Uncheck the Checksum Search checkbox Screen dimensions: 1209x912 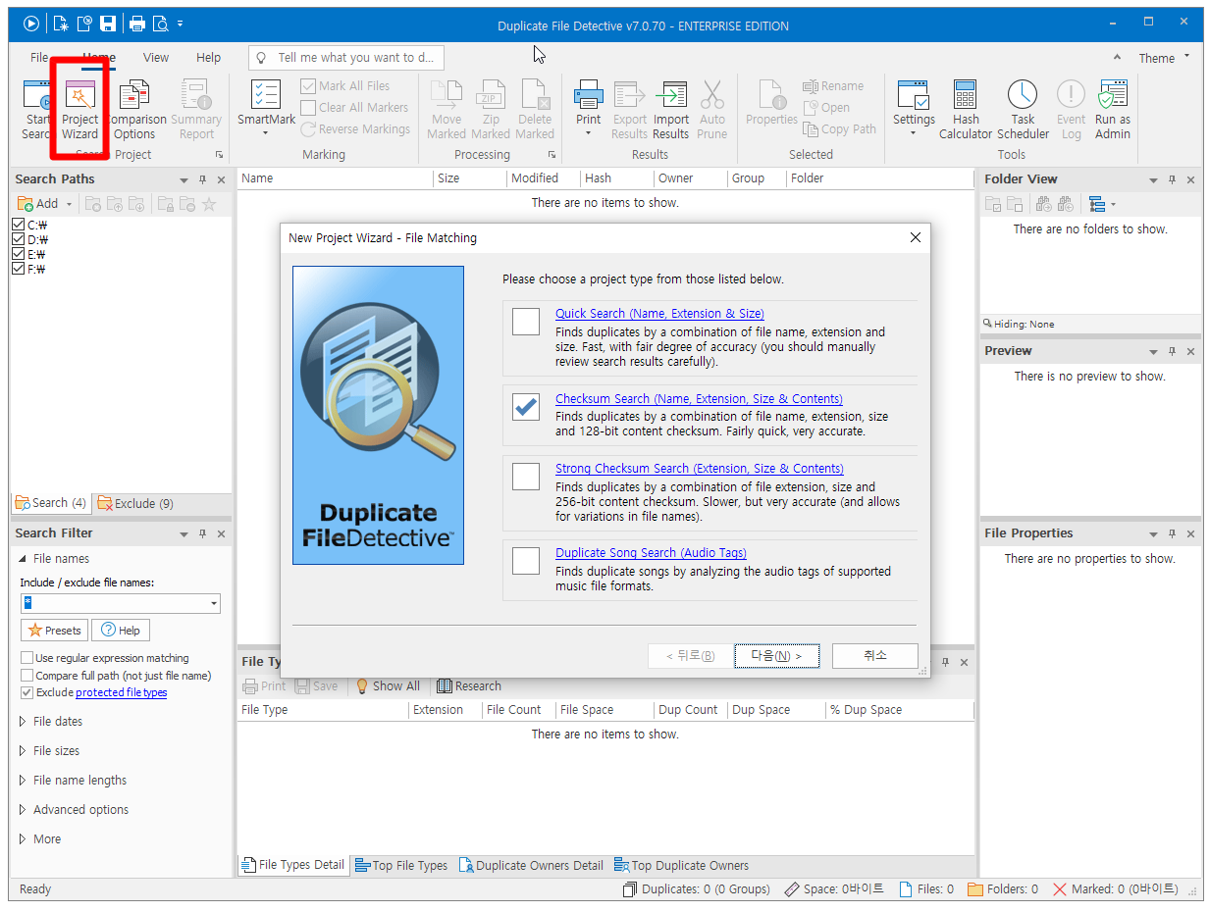[x=526, y=406]
